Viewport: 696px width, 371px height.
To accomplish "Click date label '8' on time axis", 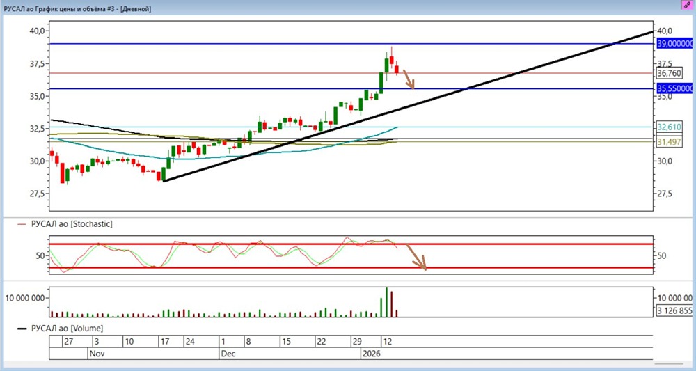I will click(x=248, y=342).
